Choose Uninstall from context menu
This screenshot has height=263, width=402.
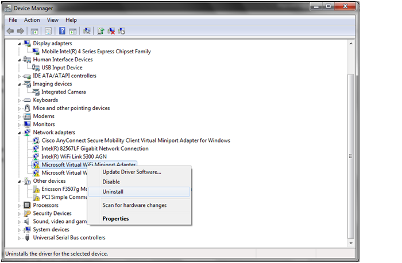[139, 191]
